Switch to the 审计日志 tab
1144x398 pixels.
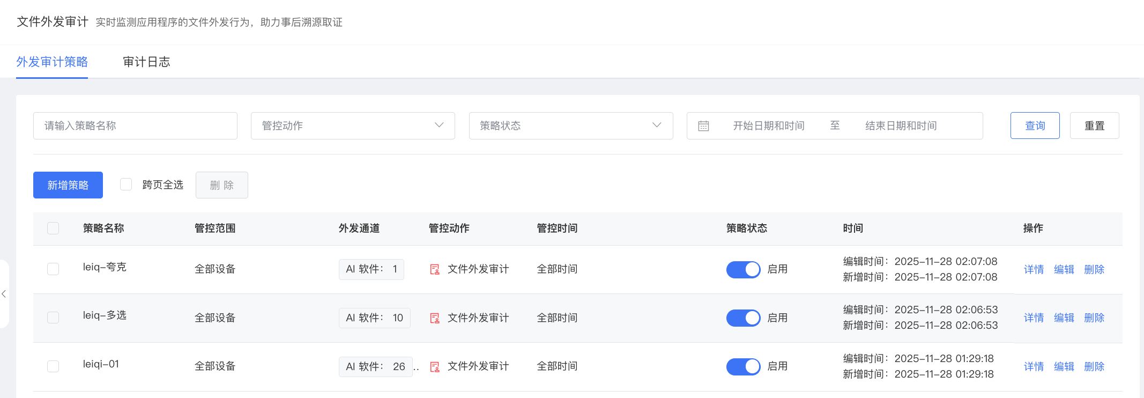pyautogui.click(x=146, y=62)
